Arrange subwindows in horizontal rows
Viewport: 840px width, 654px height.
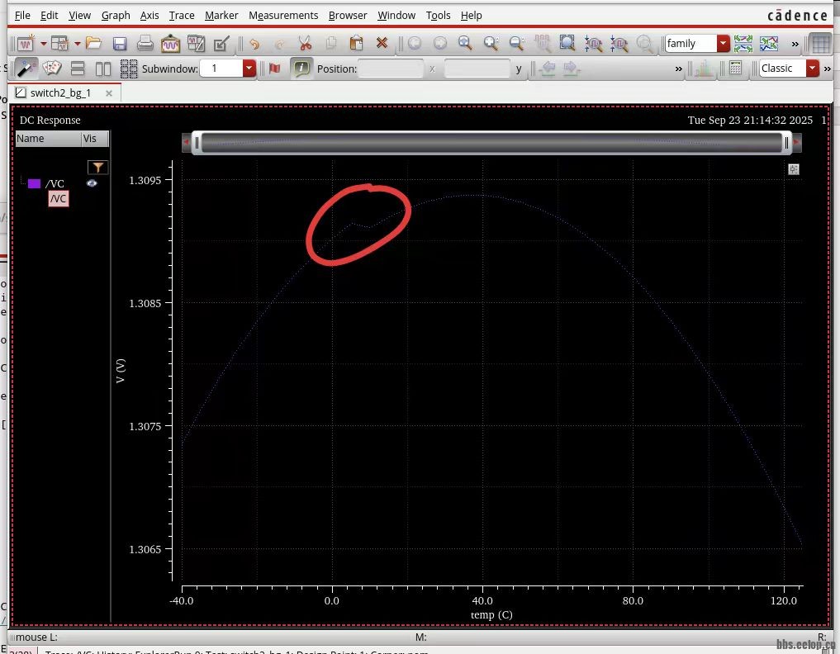coord(78,69)
